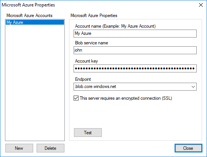Click the 'Microsoft Azure Accounts' heading

[x=29, y=16]
